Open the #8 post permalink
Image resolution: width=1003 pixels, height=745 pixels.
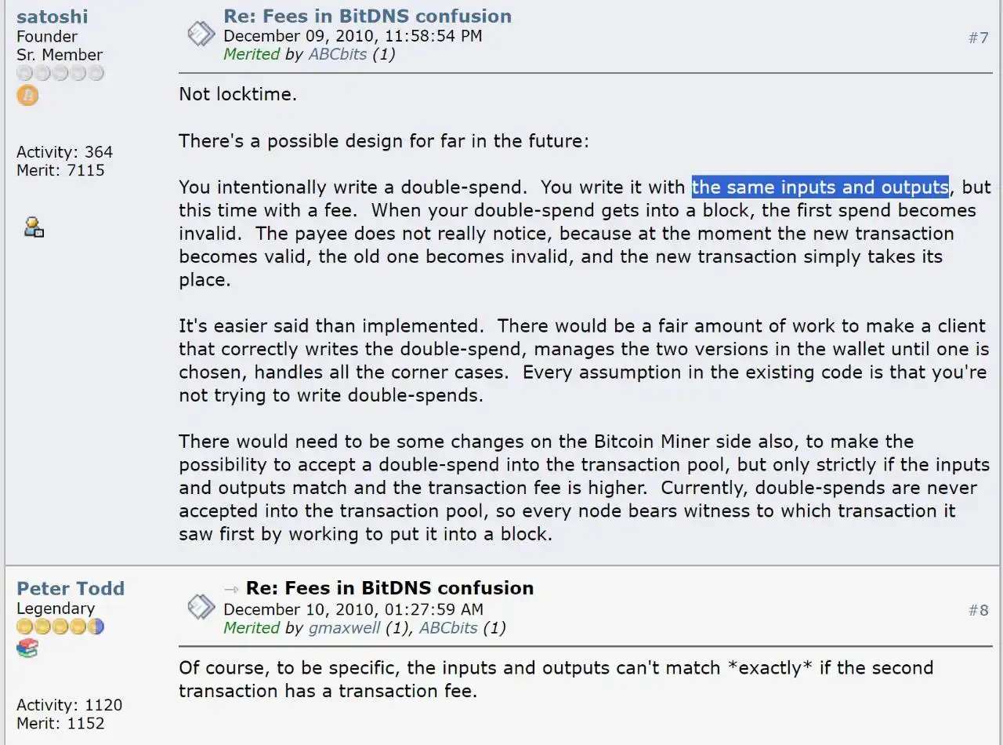tap(978, 610)
